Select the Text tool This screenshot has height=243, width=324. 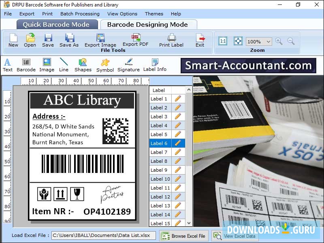(7, 65)
